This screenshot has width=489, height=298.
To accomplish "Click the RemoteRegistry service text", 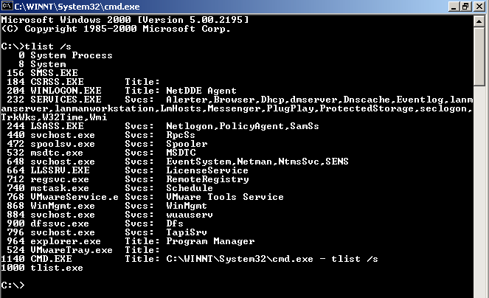I will 207,179.
